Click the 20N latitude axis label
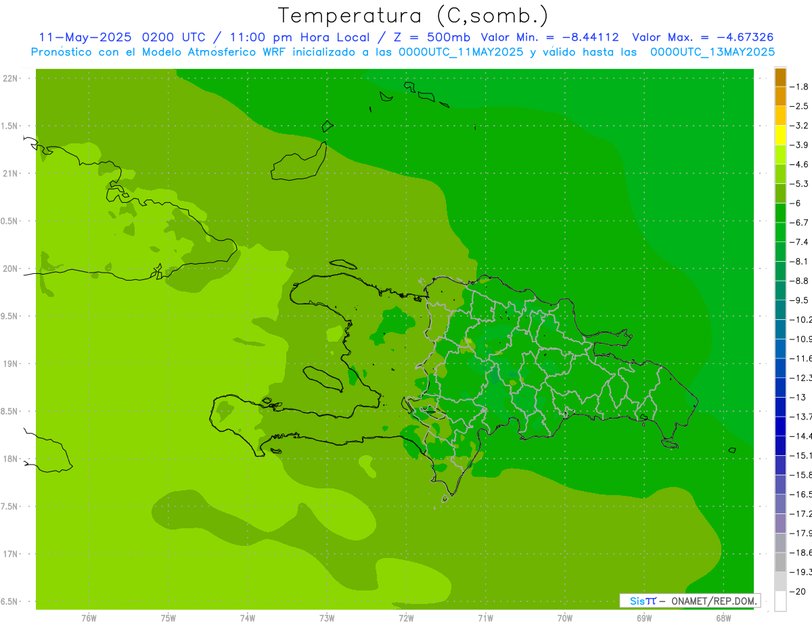The height and width of the screenshot is (627, 812). coord(10,269)
